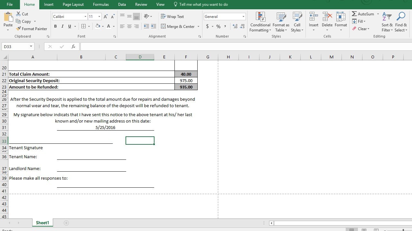Toggle italic formatting
412x231 pixels.
62,26
